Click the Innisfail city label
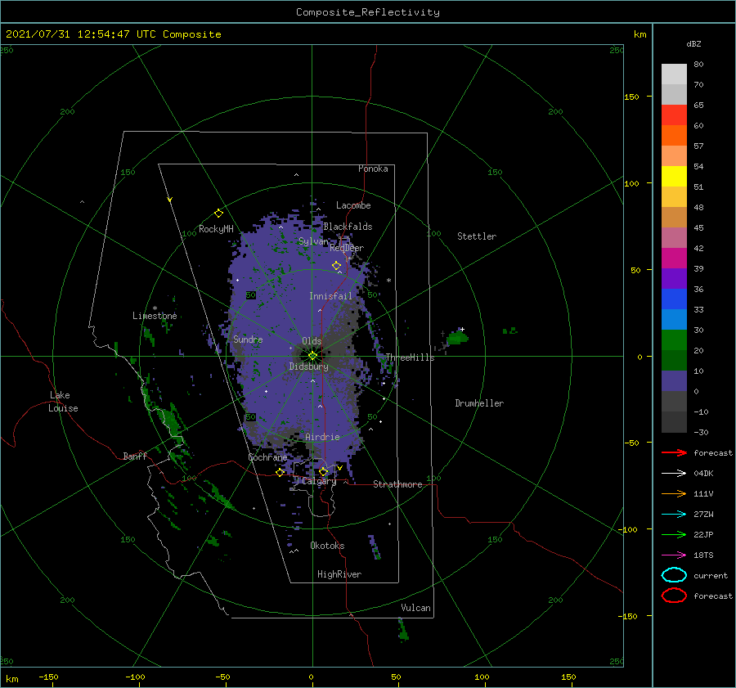This screenshot has height=688, width=736. click(330, 296)
